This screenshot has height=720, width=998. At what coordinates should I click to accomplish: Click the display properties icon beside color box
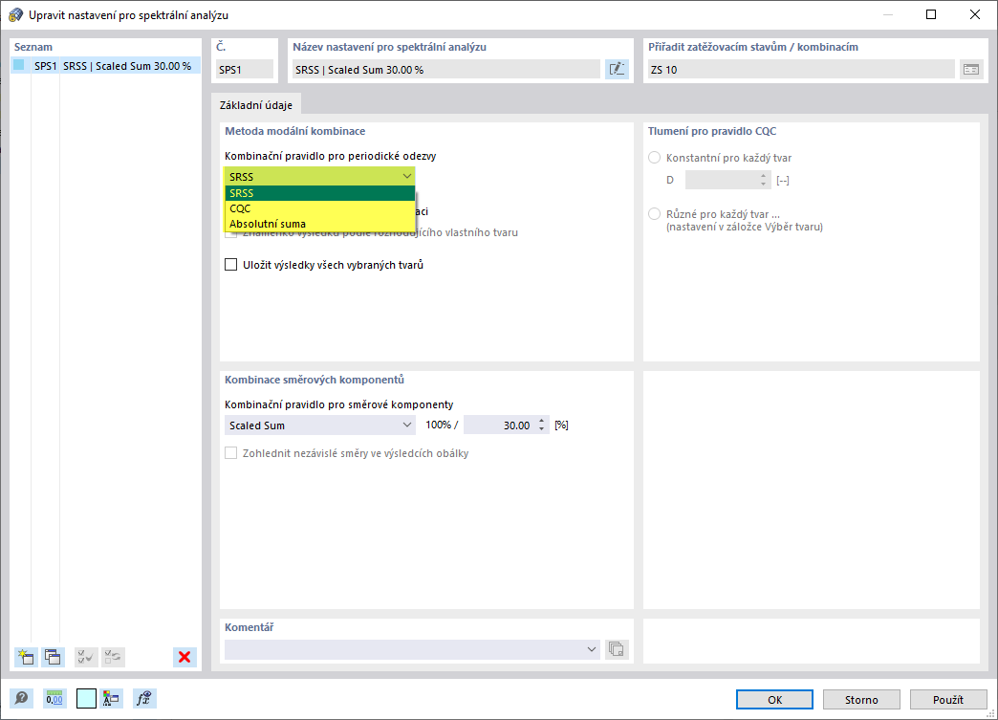point(112,698)
